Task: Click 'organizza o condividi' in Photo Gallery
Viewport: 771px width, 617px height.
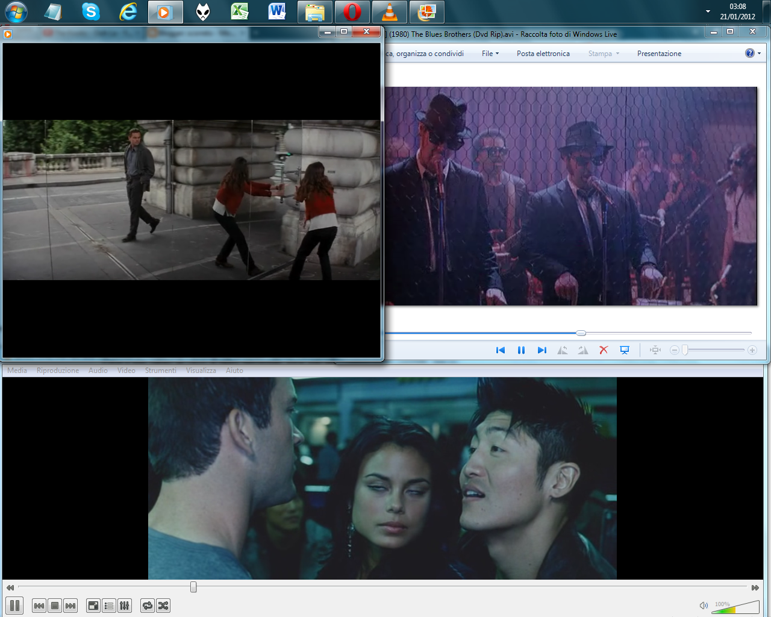Action: click(430, 54)
